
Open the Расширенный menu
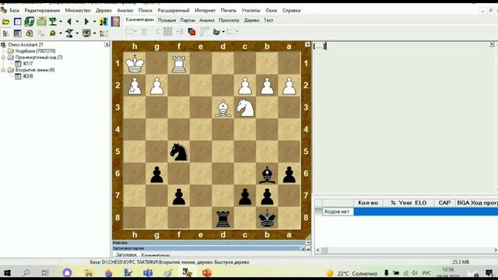(174, 10)
